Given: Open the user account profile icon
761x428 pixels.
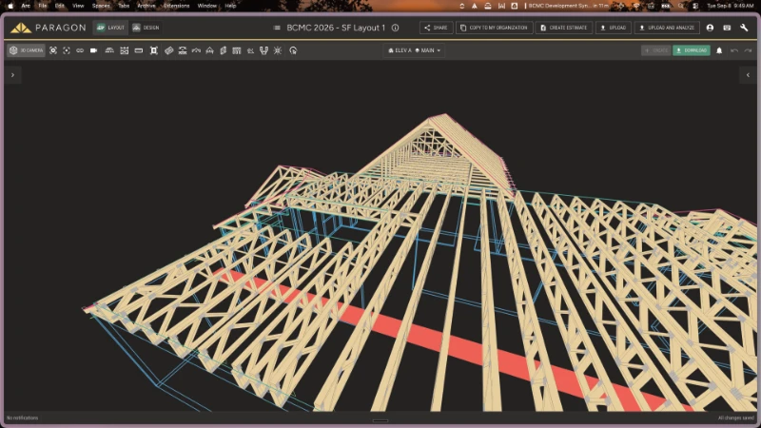Looking at the screenshot, I should point(710,28).
